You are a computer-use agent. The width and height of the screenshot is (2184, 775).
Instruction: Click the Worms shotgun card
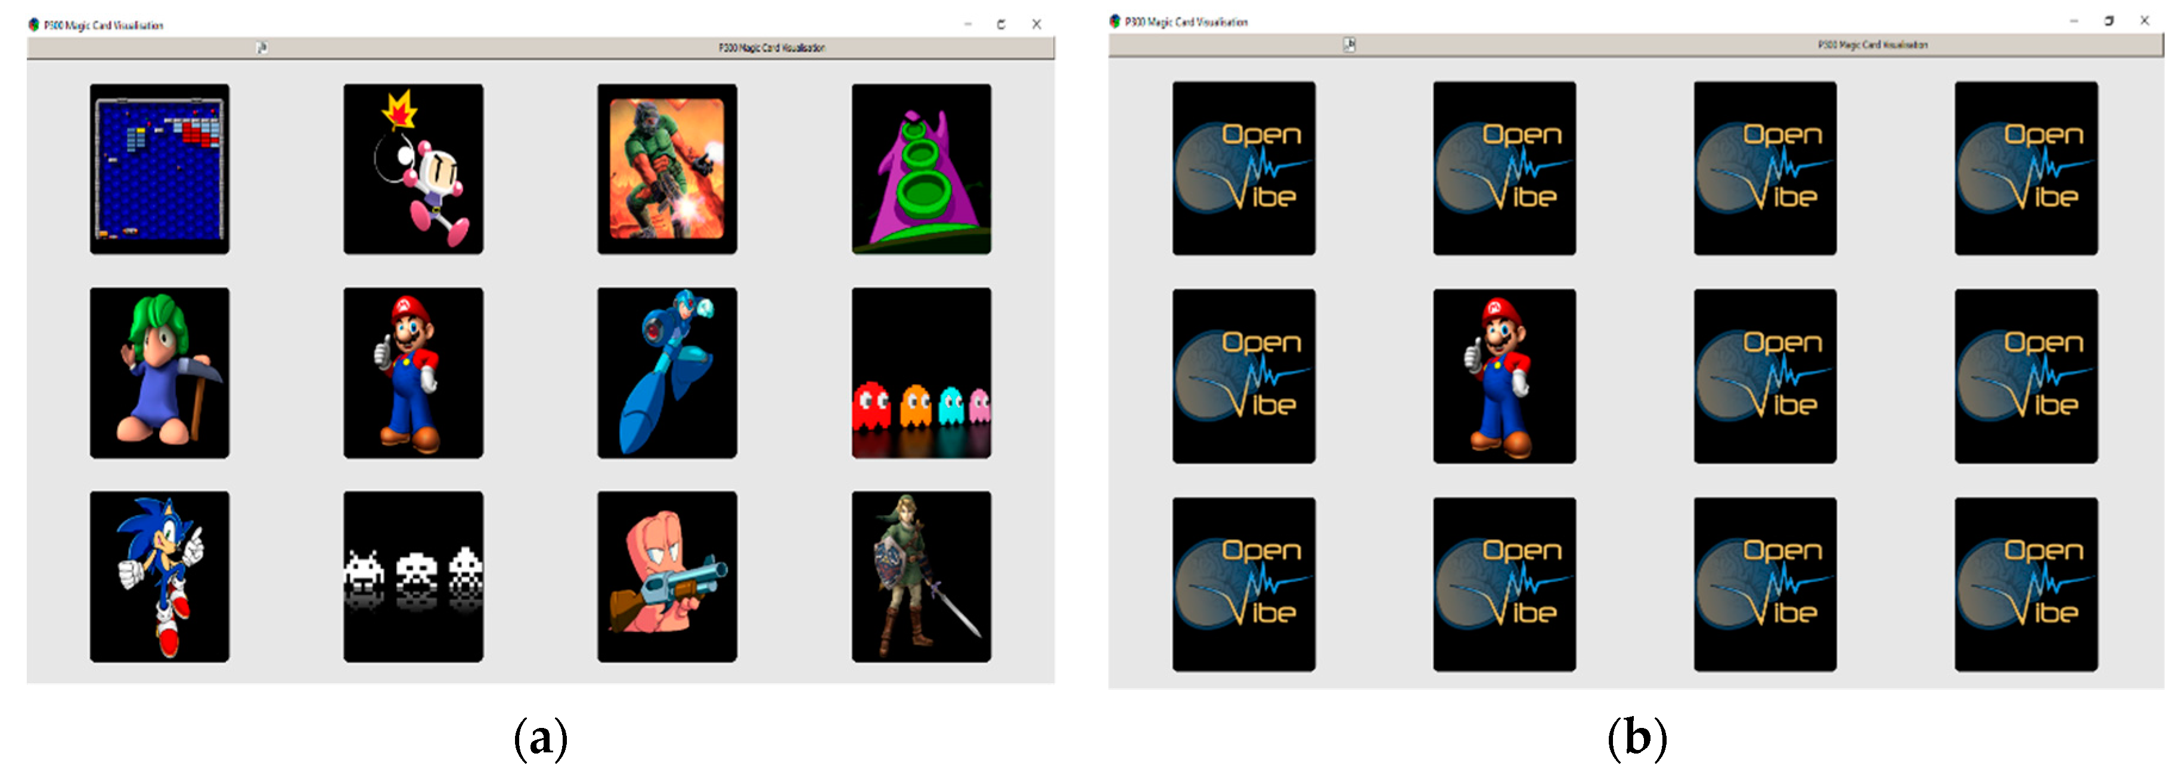[666, 576]
